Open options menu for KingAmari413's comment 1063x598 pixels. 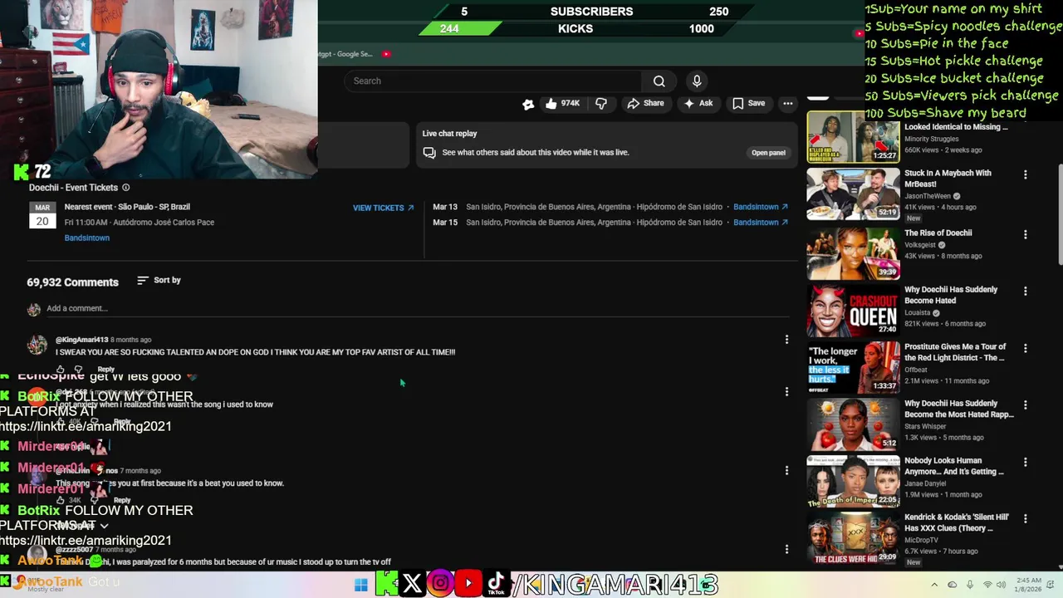786,339
